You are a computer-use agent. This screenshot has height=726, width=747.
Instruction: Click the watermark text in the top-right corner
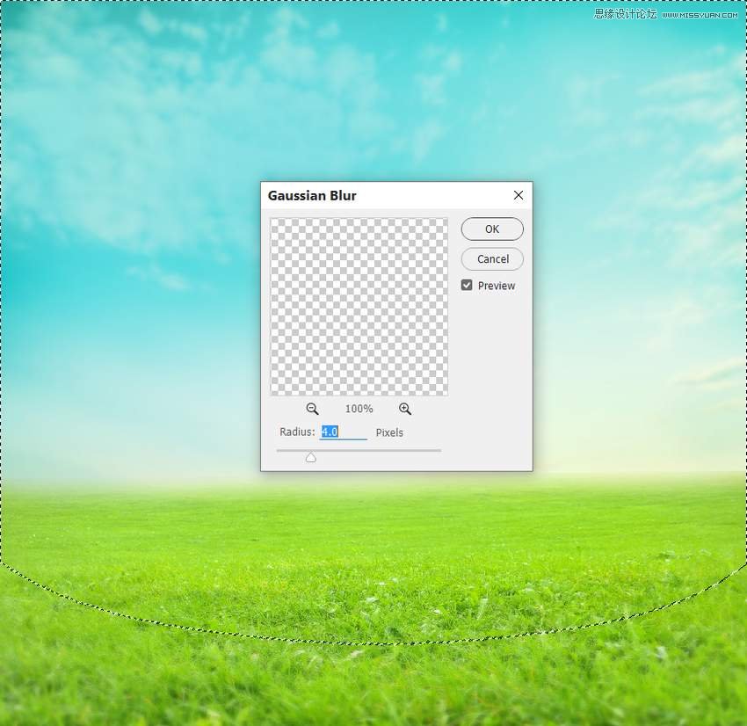click(x=668, y=13)
